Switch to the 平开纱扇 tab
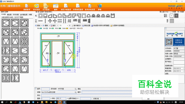Screen dimensions: 185x104 point(16,14)
